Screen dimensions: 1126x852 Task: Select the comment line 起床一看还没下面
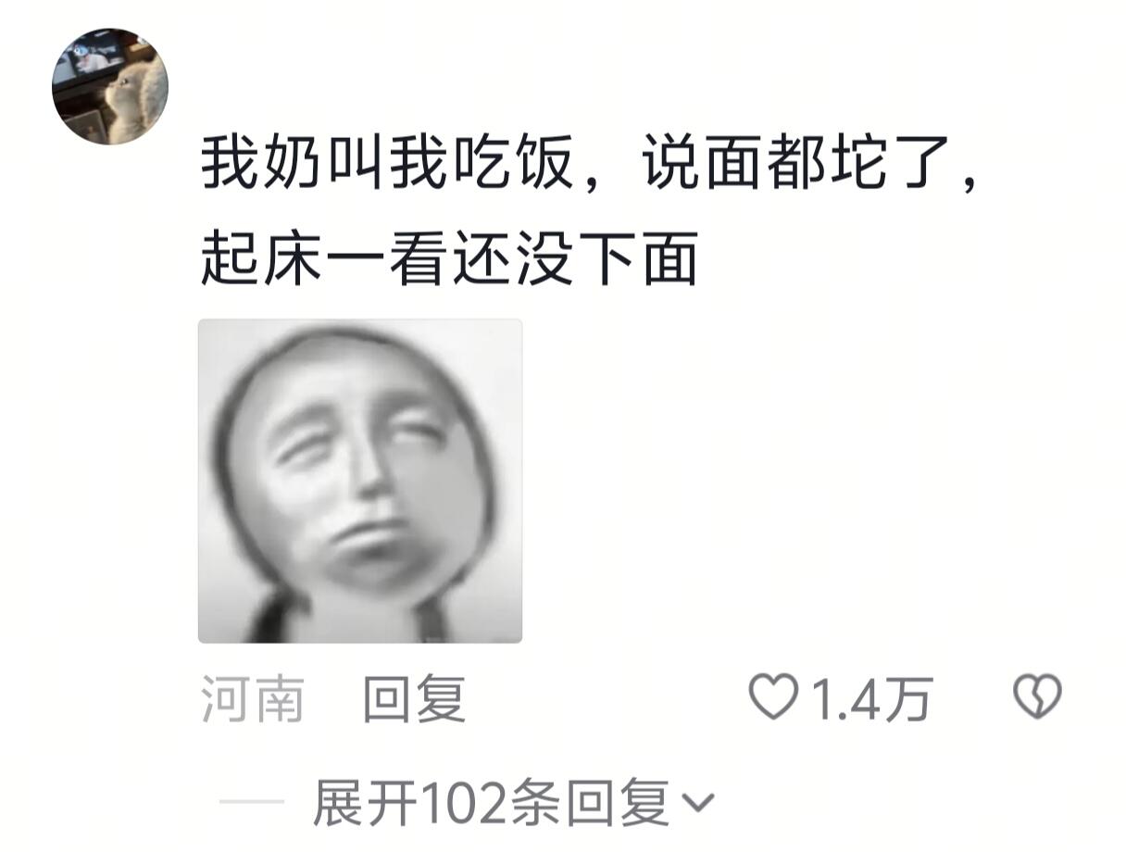[449, 258]
